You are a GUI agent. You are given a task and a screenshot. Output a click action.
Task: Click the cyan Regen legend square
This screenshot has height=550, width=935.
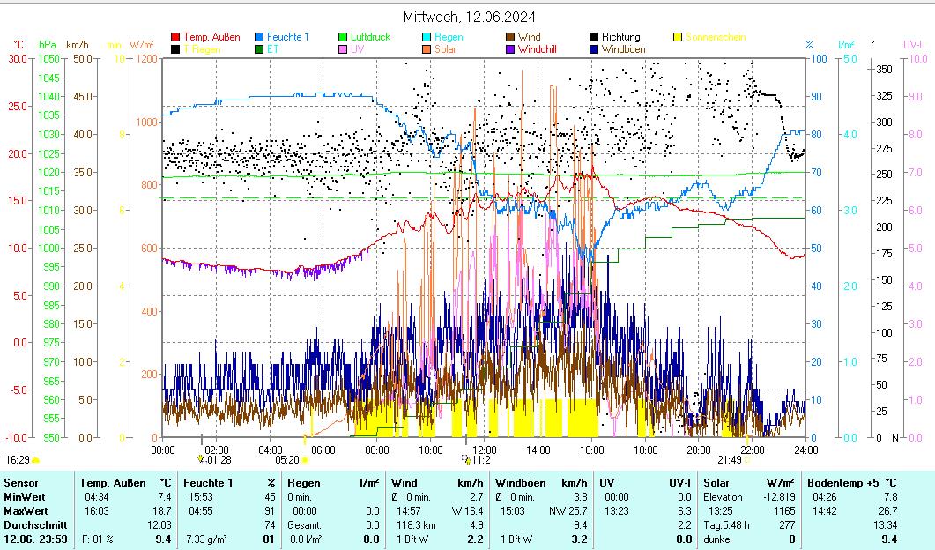pyautogui.click(x=427, y=38)
